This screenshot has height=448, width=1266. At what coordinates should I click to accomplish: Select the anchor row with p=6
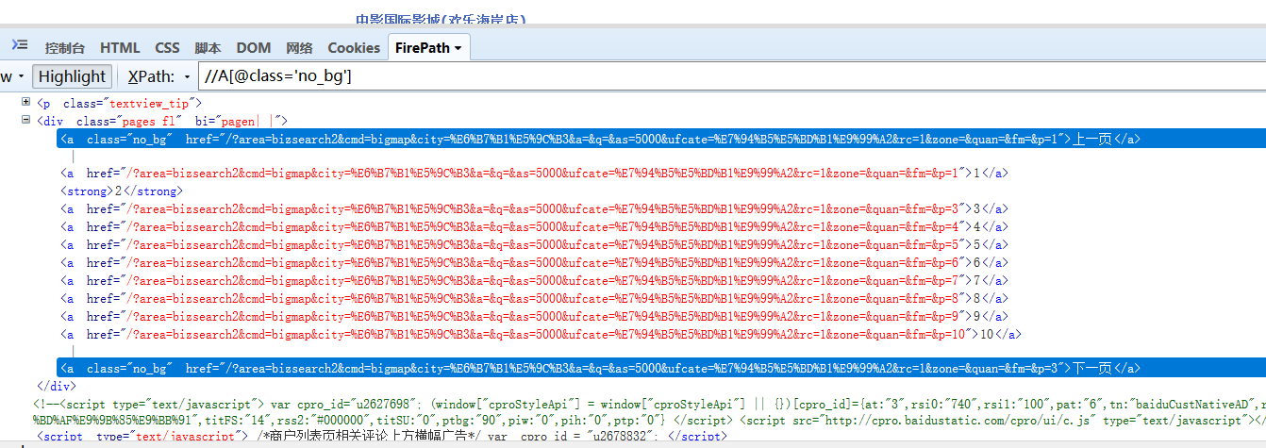(534, 262)
